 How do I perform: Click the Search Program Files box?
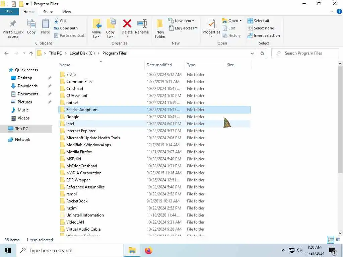[305, 53]
